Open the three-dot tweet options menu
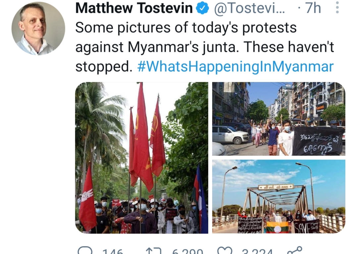This screenshot has width=357, height=254. tap(337, 8)
